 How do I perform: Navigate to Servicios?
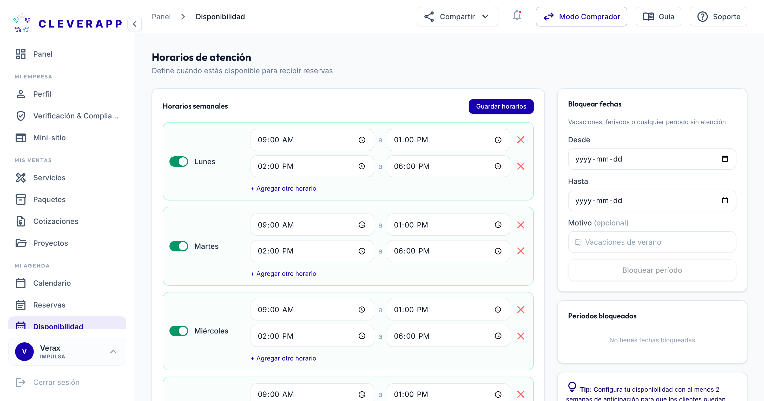tap(67, 178)
